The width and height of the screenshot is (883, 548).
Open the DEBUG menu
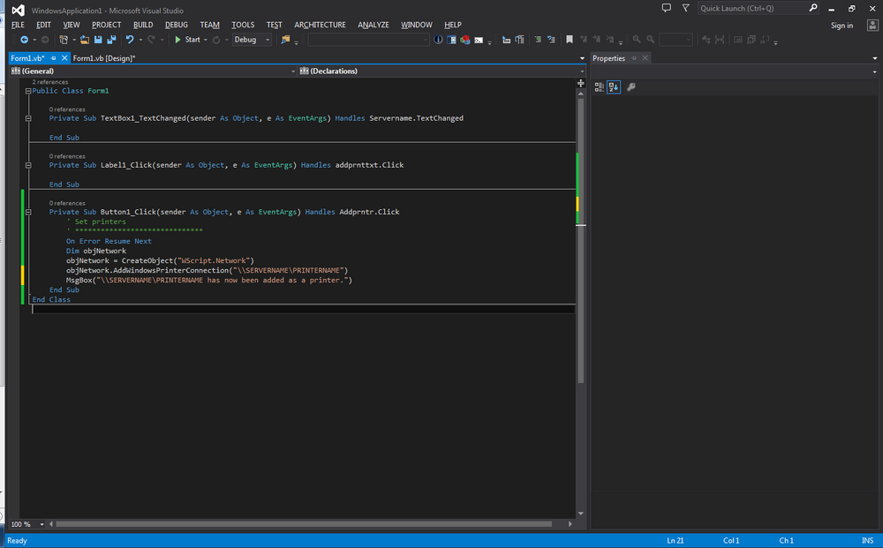pos(177,26)
